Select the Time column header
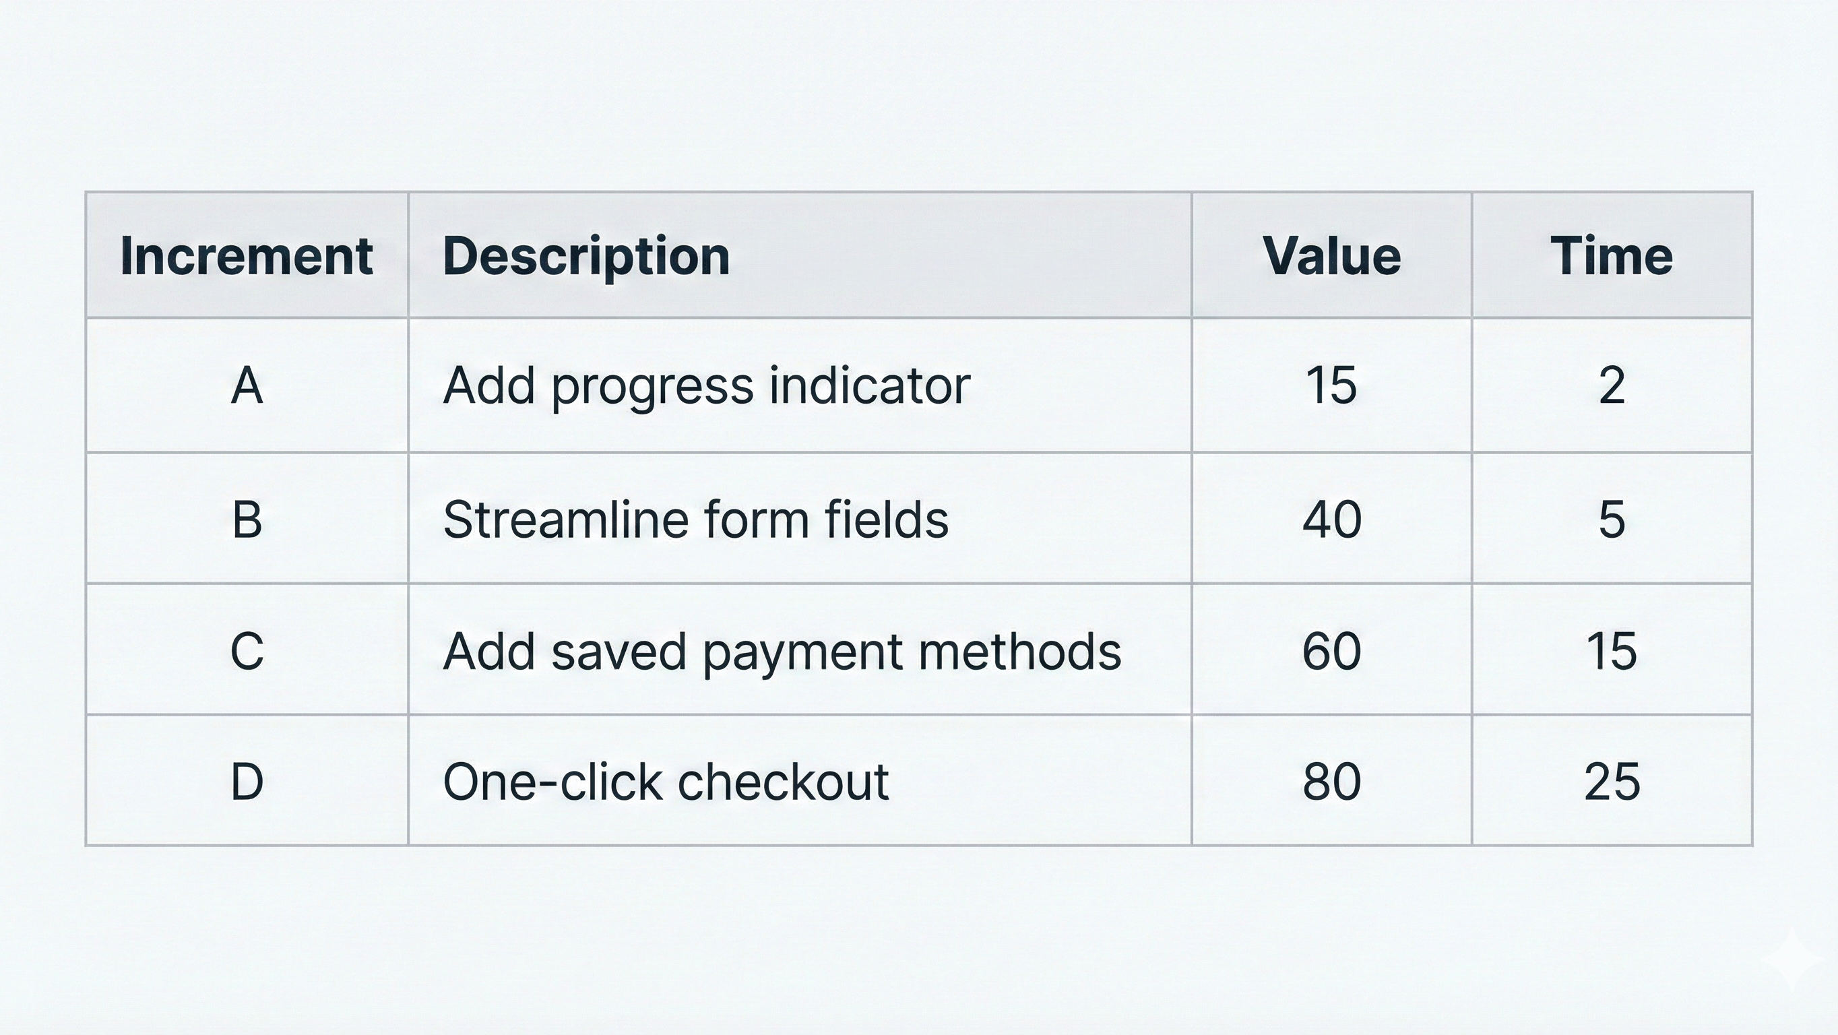This screenshot has width=1838, height=1035. (x=1611, y=255)
